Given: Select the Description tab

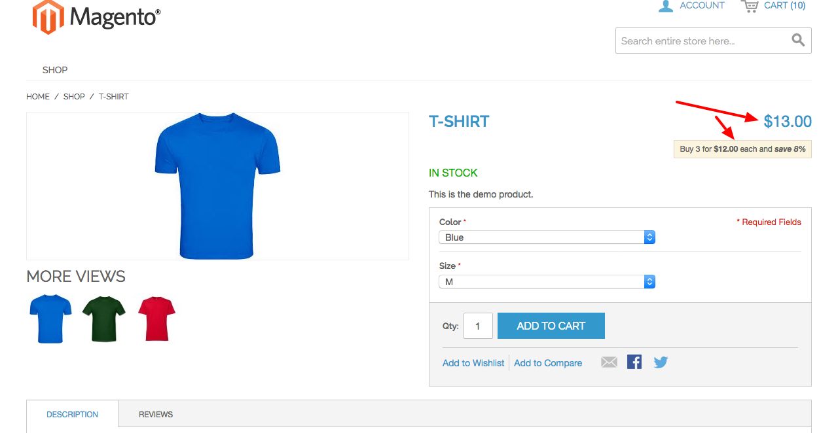Looking at the screenshot, I should pos(73,414).
